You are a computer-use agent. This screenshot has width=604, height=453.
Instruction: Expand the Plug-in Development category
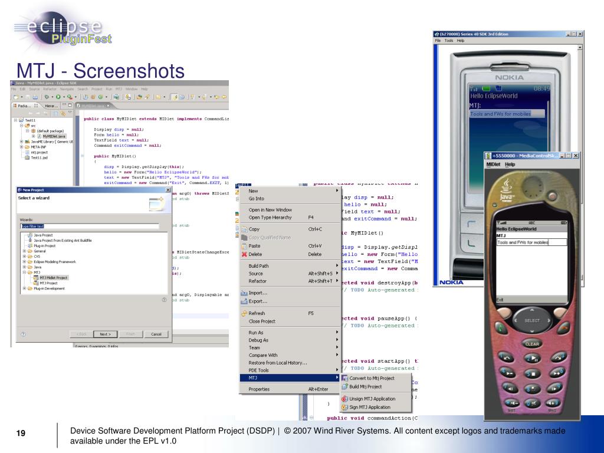24,288
